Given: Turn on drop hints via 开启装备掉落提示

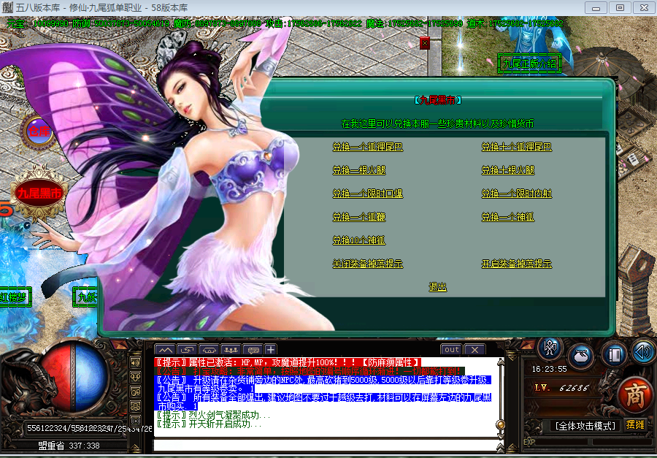Looking at the screenshot, I should (x=516, y=264).
